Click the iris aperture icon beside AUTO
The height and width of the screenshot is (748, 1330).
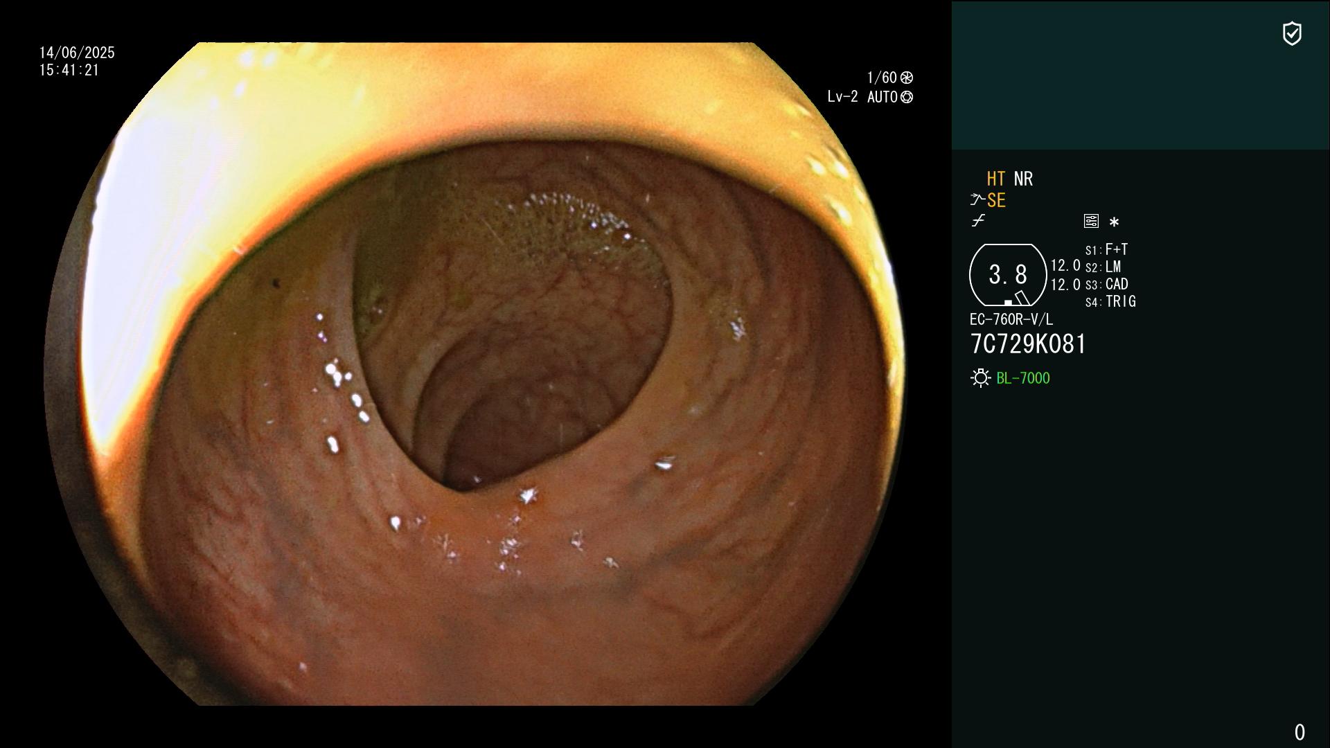(x=907, y=97)
